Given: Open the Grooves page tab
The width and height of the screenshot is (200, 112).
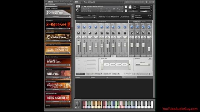Looking at the screenshot, I should click(82, 77).
